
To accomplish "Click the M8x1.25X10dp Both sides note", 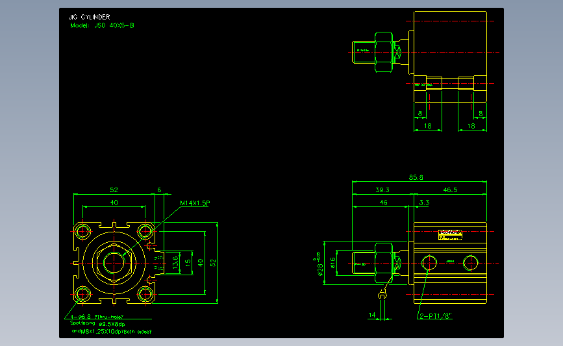I will click(112, 332).
